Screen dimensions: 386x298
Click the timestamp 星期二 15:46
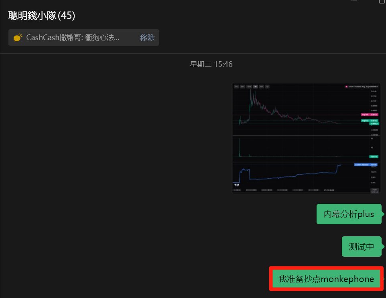pos(211,64)
